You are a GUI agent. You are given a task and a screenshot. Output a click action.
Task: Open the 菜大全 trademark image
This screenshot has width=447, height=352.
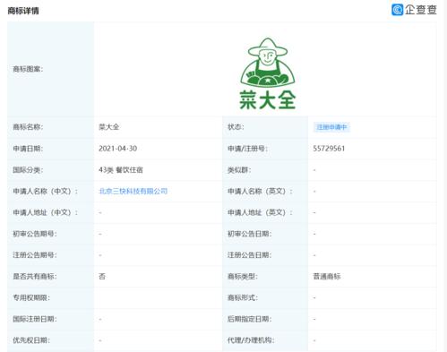pyautogui.click(x=268, y=73)
